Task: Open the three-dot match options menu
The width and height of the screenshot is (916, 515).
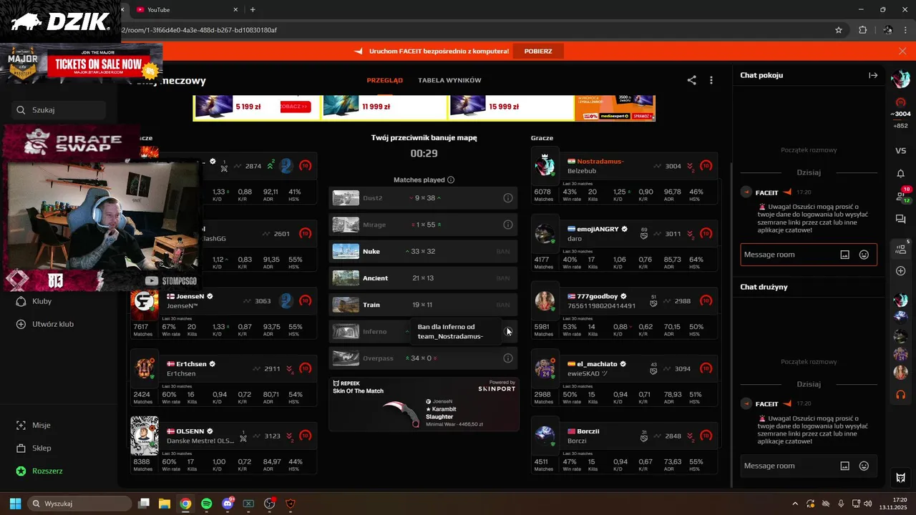Action: (711, 80)
